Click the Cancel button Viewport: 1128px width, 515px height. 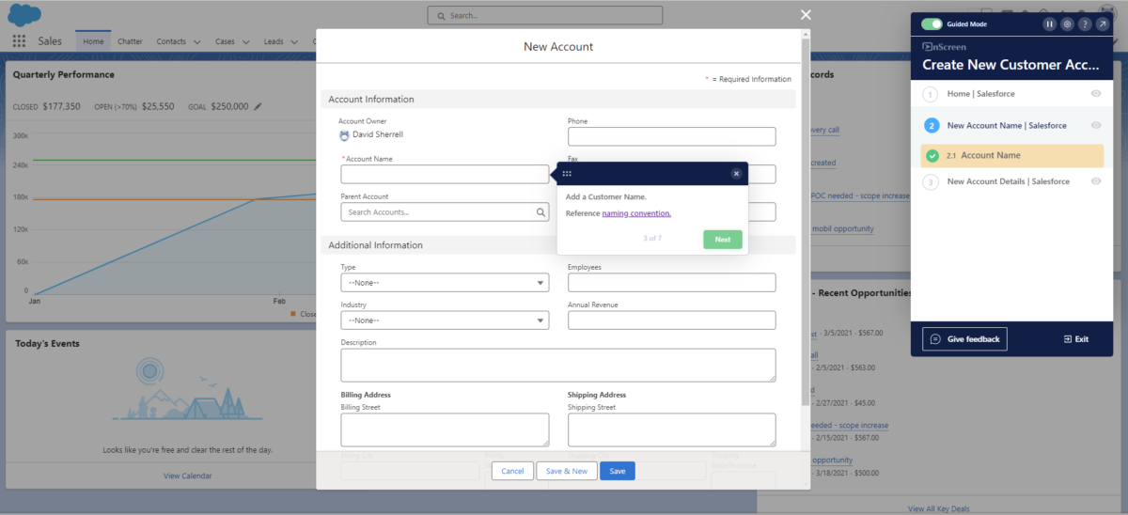(512, 471)
